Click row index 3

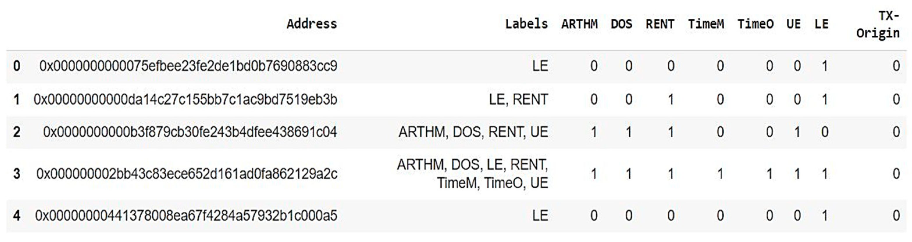[x=16, y=174]
